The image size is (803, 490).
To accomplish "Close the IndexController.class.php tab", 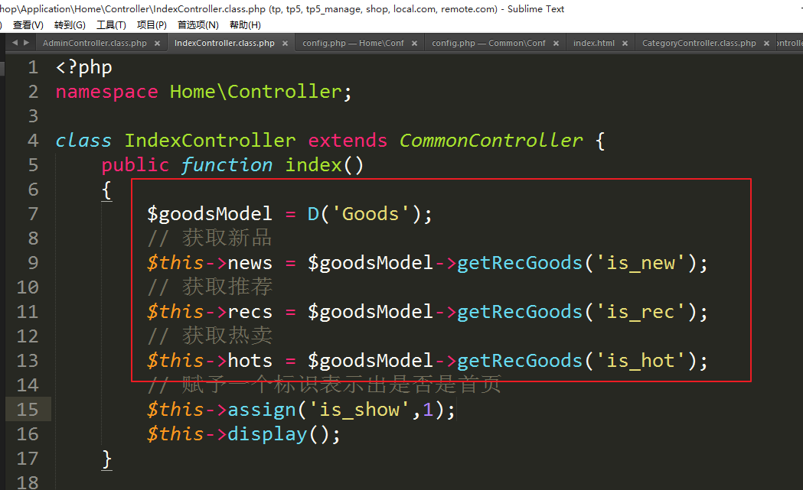I will (x=285, y=44).
